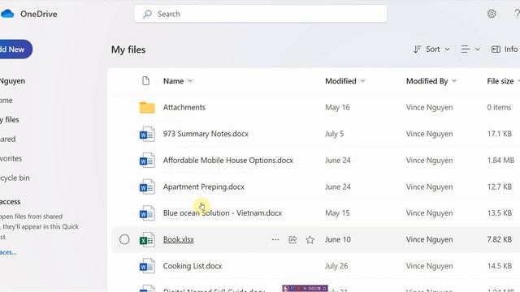Click the Attachments folder name

(184, 107)
